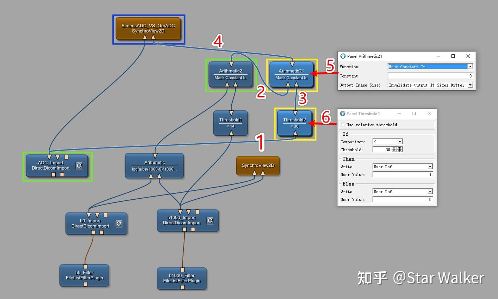Select the Arithmetic21 module node
The height and width of the screenshot is (299, 498).
tap(292, 74)
